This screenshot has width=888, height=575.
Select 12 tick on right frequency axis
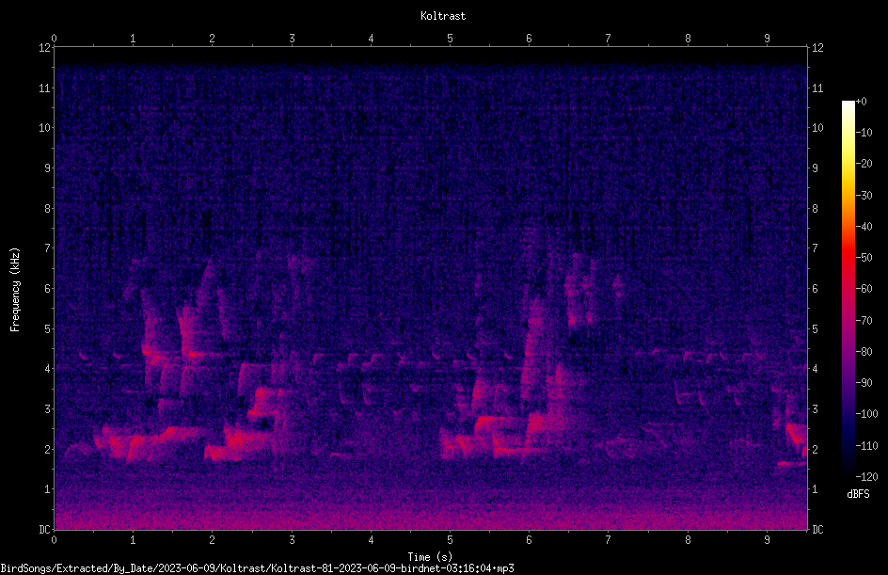817,48
